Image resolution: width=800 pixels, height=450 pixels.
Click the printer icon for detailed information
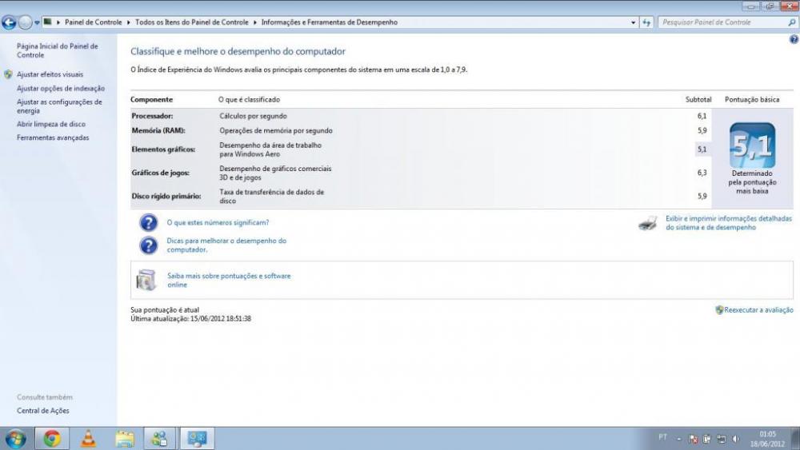[x=648, y=223]
